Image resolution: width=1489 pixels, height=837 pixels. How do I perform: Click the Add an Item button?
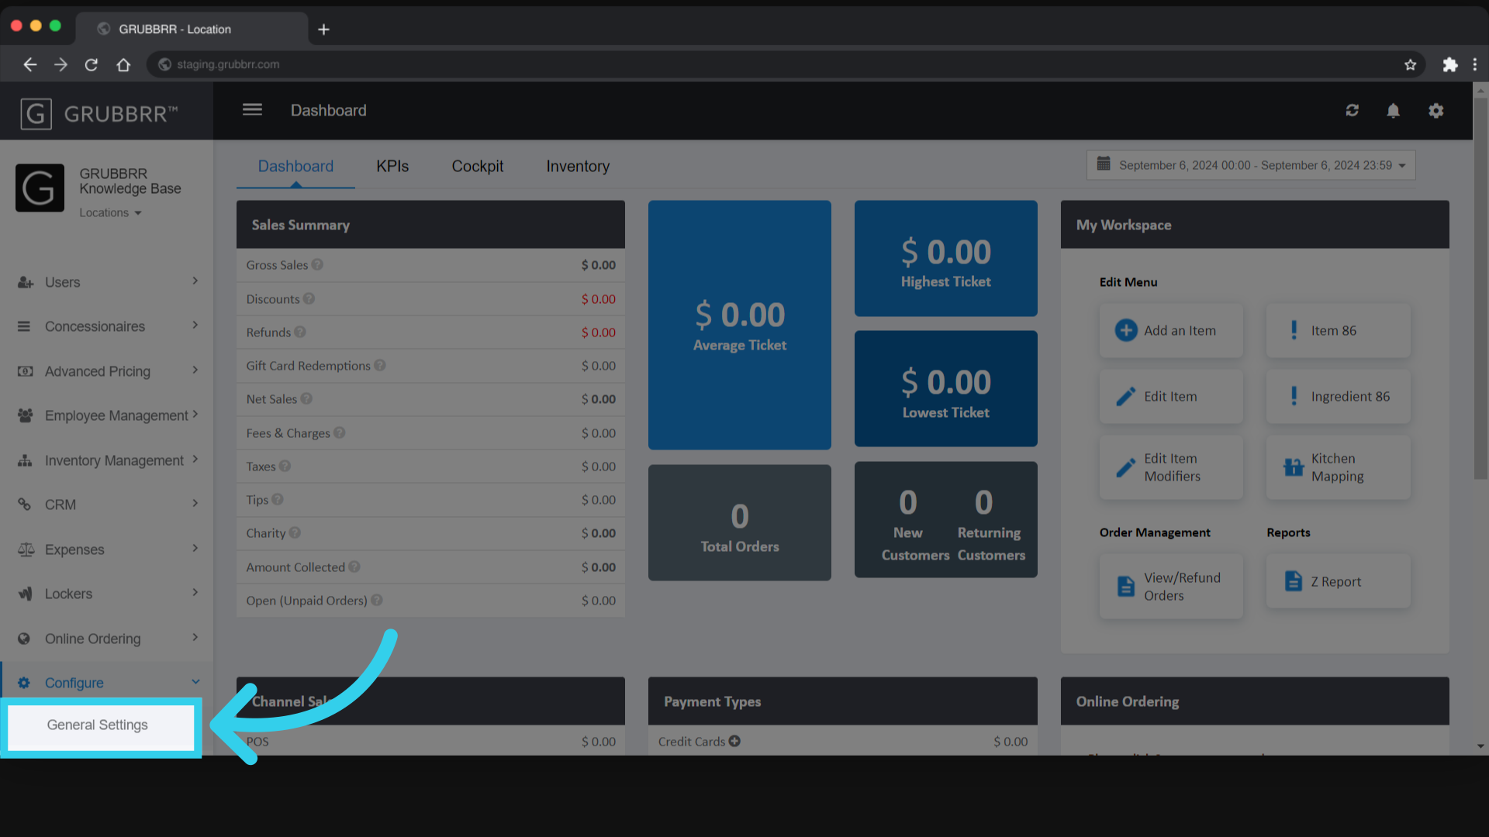point(1171,330)
